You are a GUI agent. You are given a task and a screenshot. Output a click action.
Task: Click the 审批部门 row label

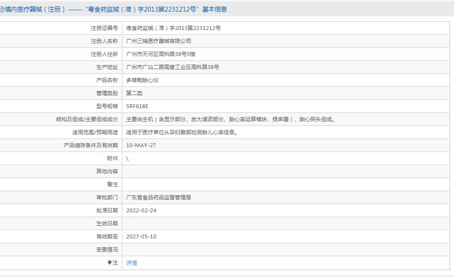[x=107, y=197]
